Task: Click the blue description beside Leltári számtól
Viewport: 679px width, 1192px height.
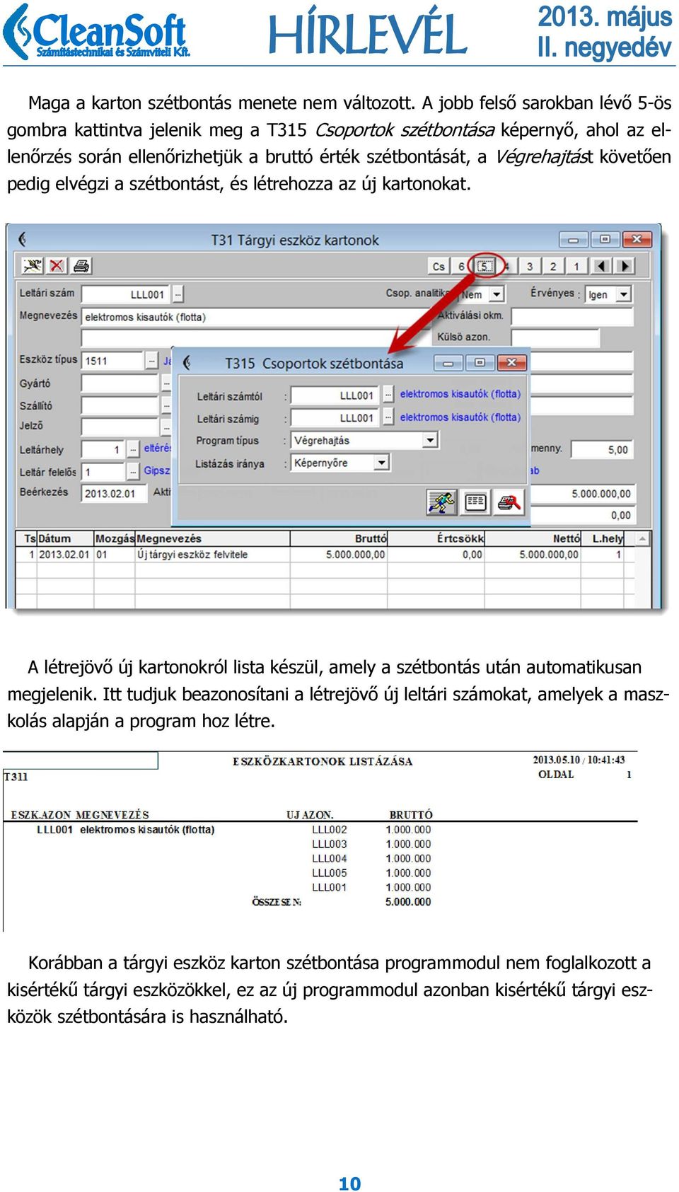Action: click(x=460, y=394)
